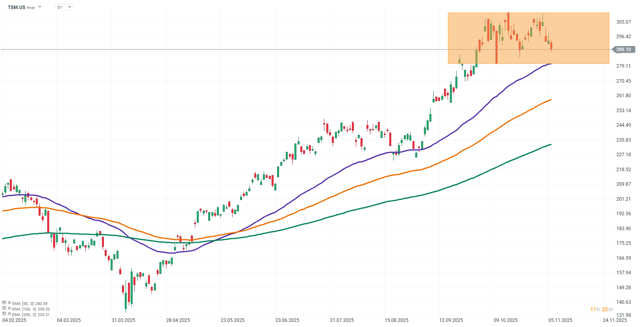The image size is (640, 327).
Task: Remove the EMA 100 indicator
Action: pyautogui.click(x=9, y=309)
